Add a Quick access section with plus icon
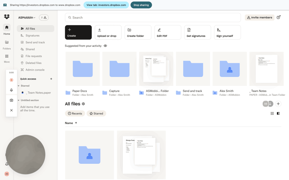Viewport: 289px width, 180px height. point(51,79)
